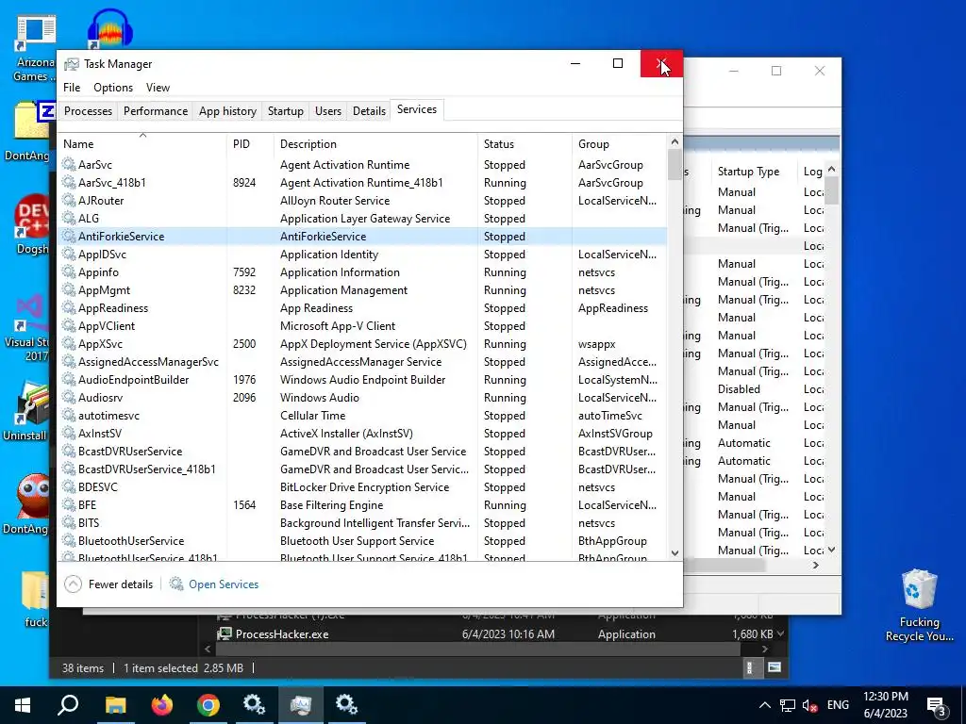Open the Windows Start menu

pos(23,705)
